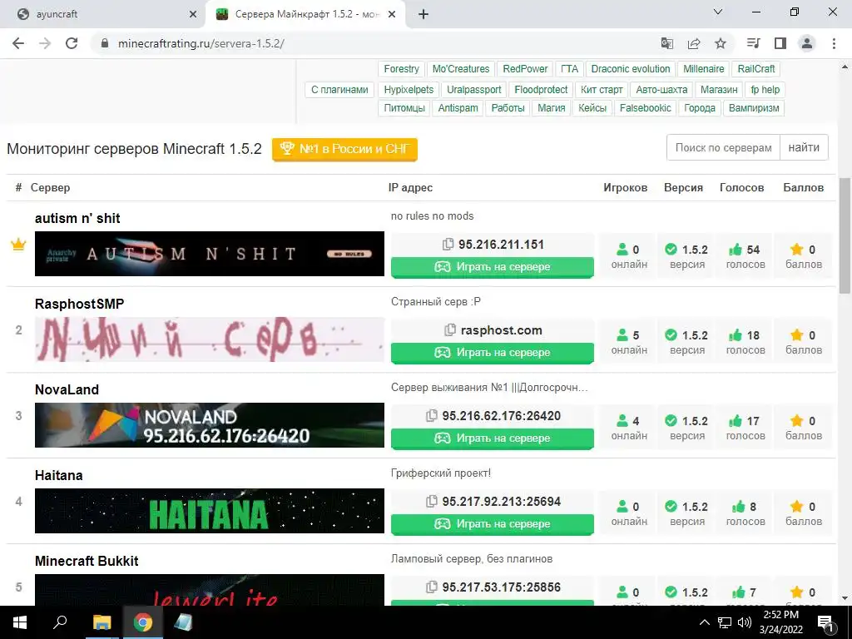Image resolution: width=852 pixels, height=639 pixels.
Task: Click the gold crown icon of first server
Action: point(18,245)
